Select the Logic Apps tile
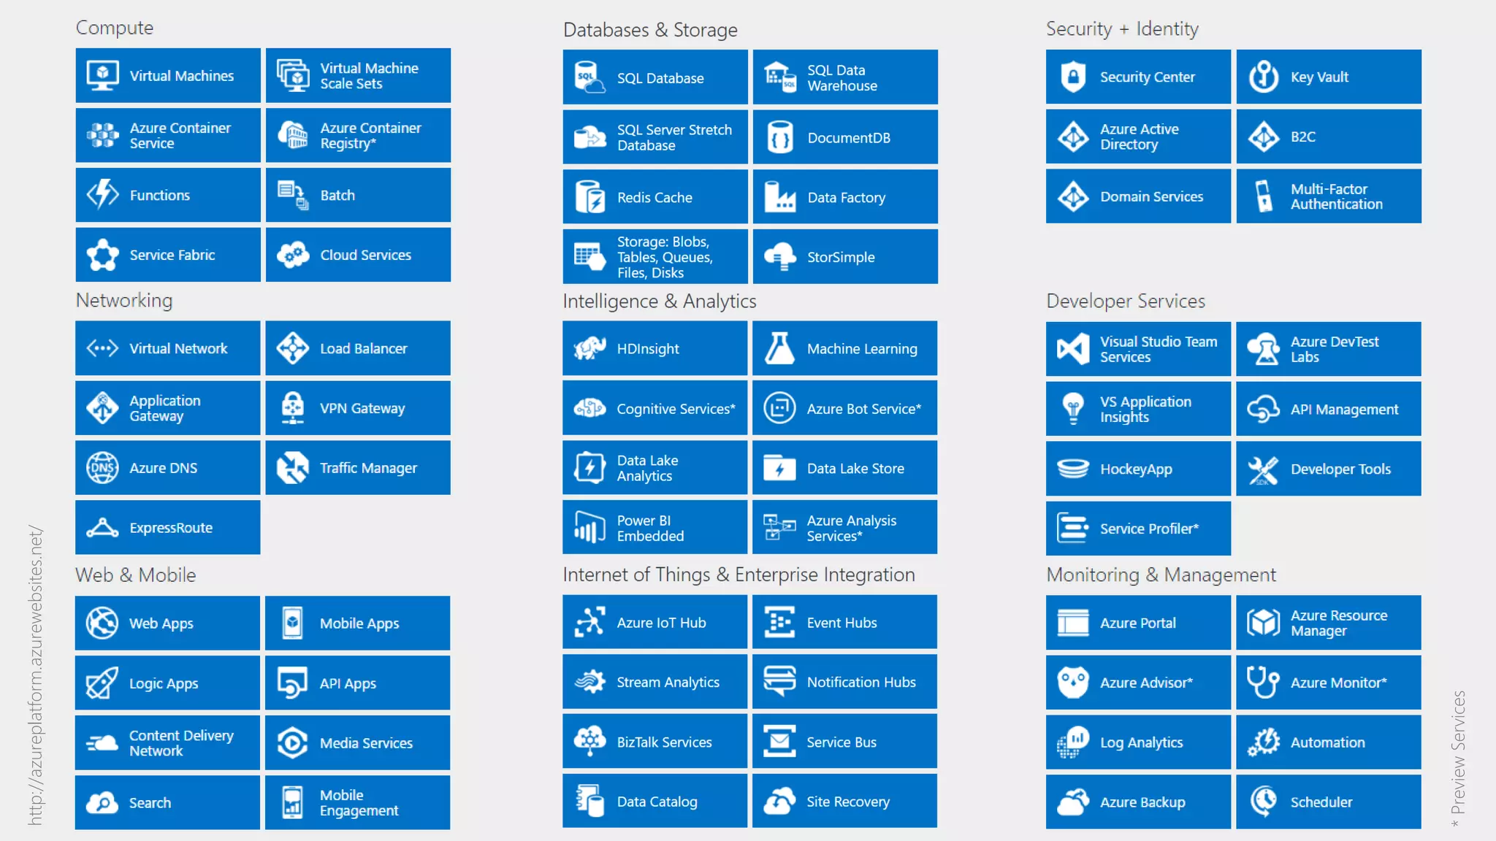The width and height of the screenshot is (1496, 841). [x=167, y=683]
